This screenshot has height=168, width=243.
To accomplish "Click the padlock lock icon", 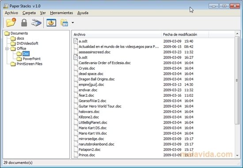I will pyautogui.click(x=24, y=23).
